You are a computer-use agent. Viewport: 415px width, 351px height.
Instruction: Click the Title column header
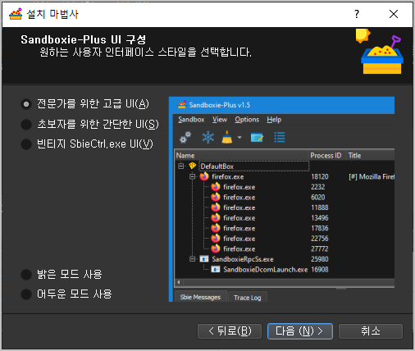click(370, 156)
